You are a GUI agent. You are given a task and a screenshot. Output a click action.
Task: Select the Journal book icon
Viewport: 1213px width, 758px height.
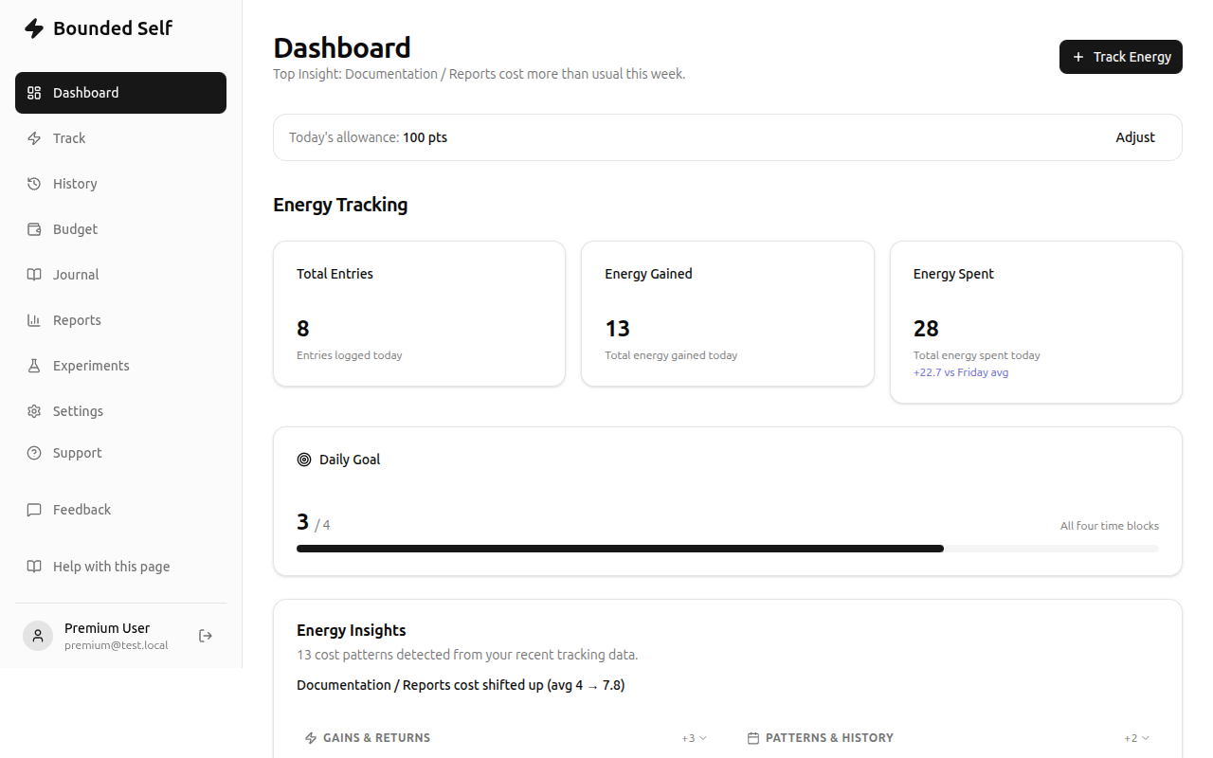click(35, 274)
